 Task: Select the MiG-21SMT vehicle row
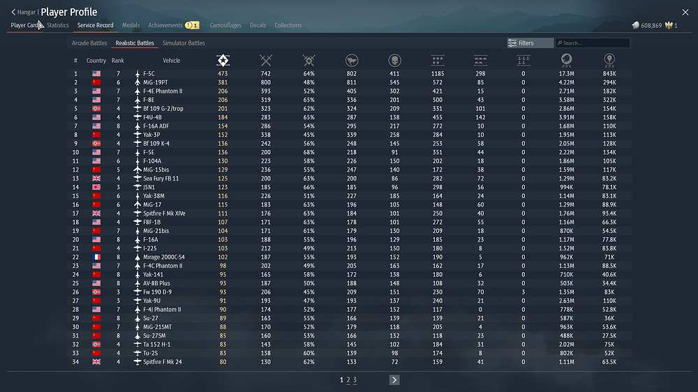coord(349,327)
